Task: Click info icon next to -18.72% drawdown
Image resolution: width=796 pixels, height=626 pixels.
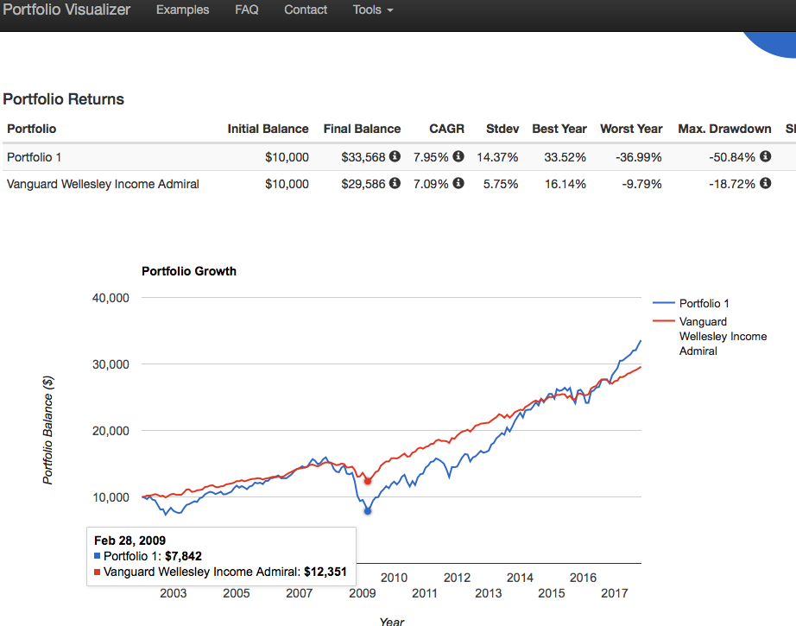Action: click(764, 184)
